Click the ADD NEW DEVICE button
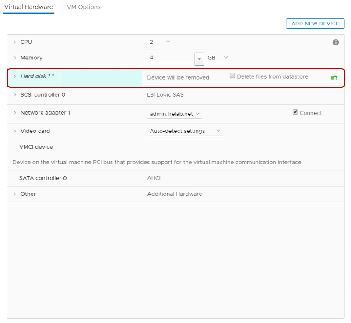The width and height of the screenshot is (351, 323). click(315, 24)
